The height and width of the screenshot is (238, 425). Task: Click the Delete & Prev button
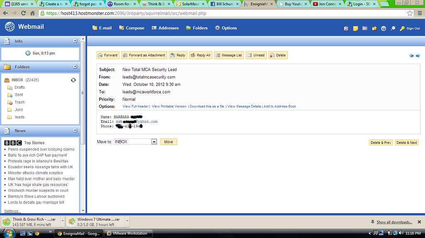(381, 143)
